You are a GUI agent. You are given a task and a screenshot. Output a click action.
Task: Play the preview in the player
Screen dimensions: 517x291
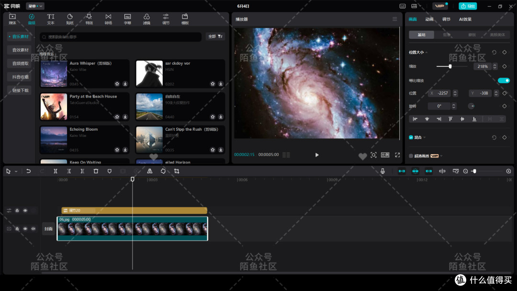[x=317, y=155]
